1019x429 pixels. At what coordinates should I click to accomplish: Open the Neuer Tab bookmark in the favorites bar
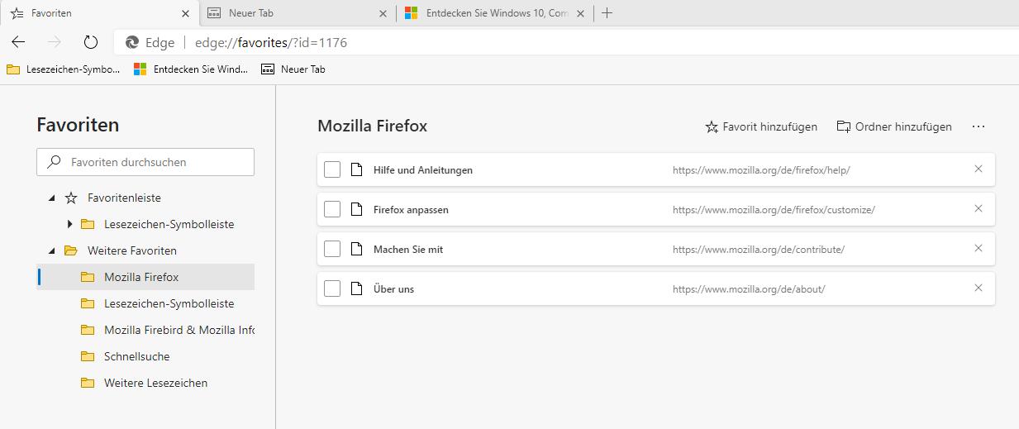click(x=293, y=69)
